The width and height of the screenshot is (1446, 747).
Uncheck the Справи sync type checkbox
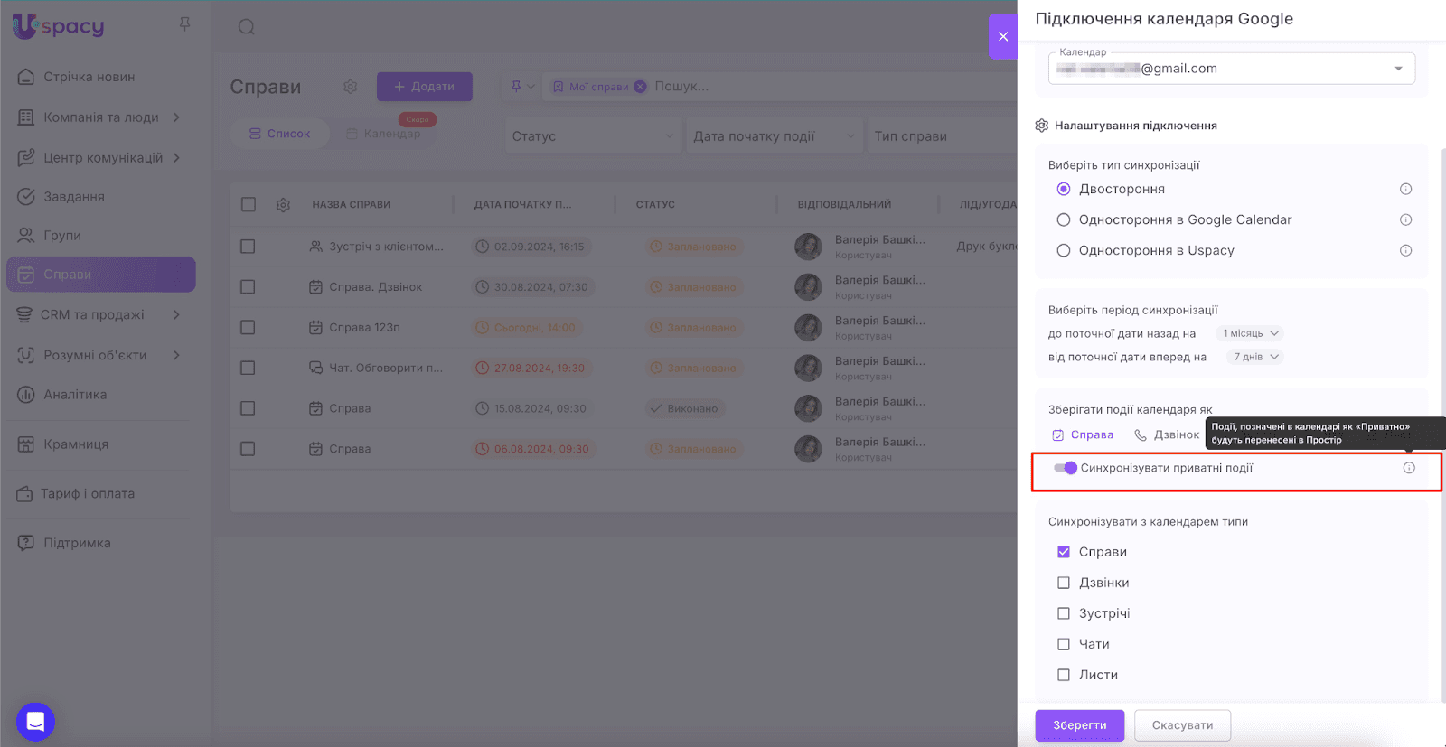pos(1064,552)
